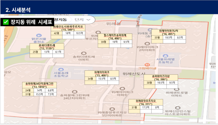Select the 34평 cell
218x125 pixels.
point(90,79)
